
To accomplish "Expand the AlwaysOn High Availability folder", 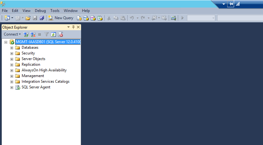I will 12,70.
